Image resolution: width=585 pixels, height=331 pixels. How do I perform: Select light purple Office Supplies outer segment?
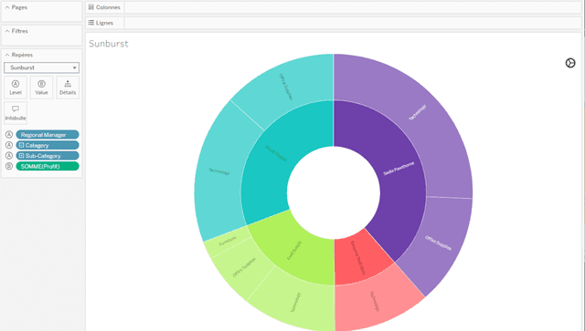click(438, 243)
